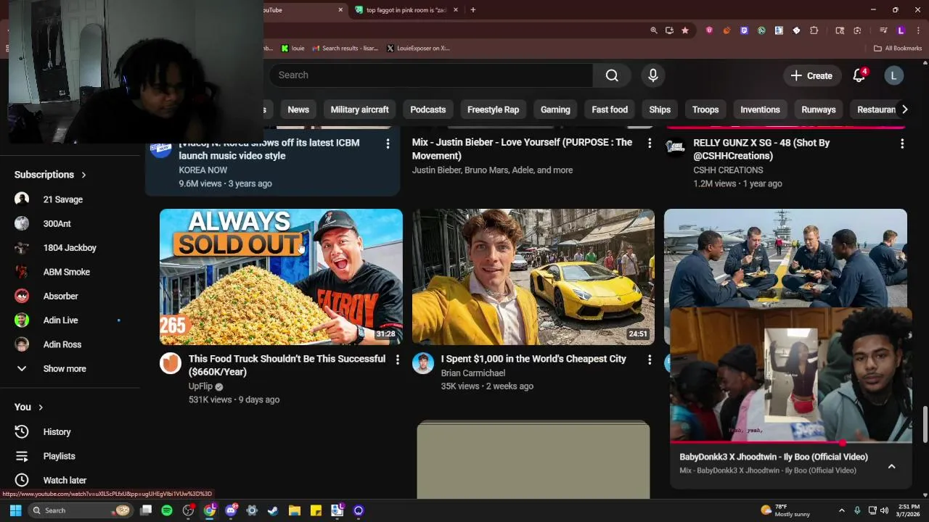929x522 pixels.
Task: Open Chrome zoom magnifier in address bar
Action: point(654,30)
